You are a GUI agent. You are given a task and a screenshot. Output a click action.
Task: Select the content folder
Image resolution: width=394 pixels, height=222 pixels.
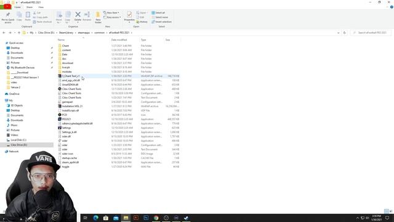coord(66,50)
